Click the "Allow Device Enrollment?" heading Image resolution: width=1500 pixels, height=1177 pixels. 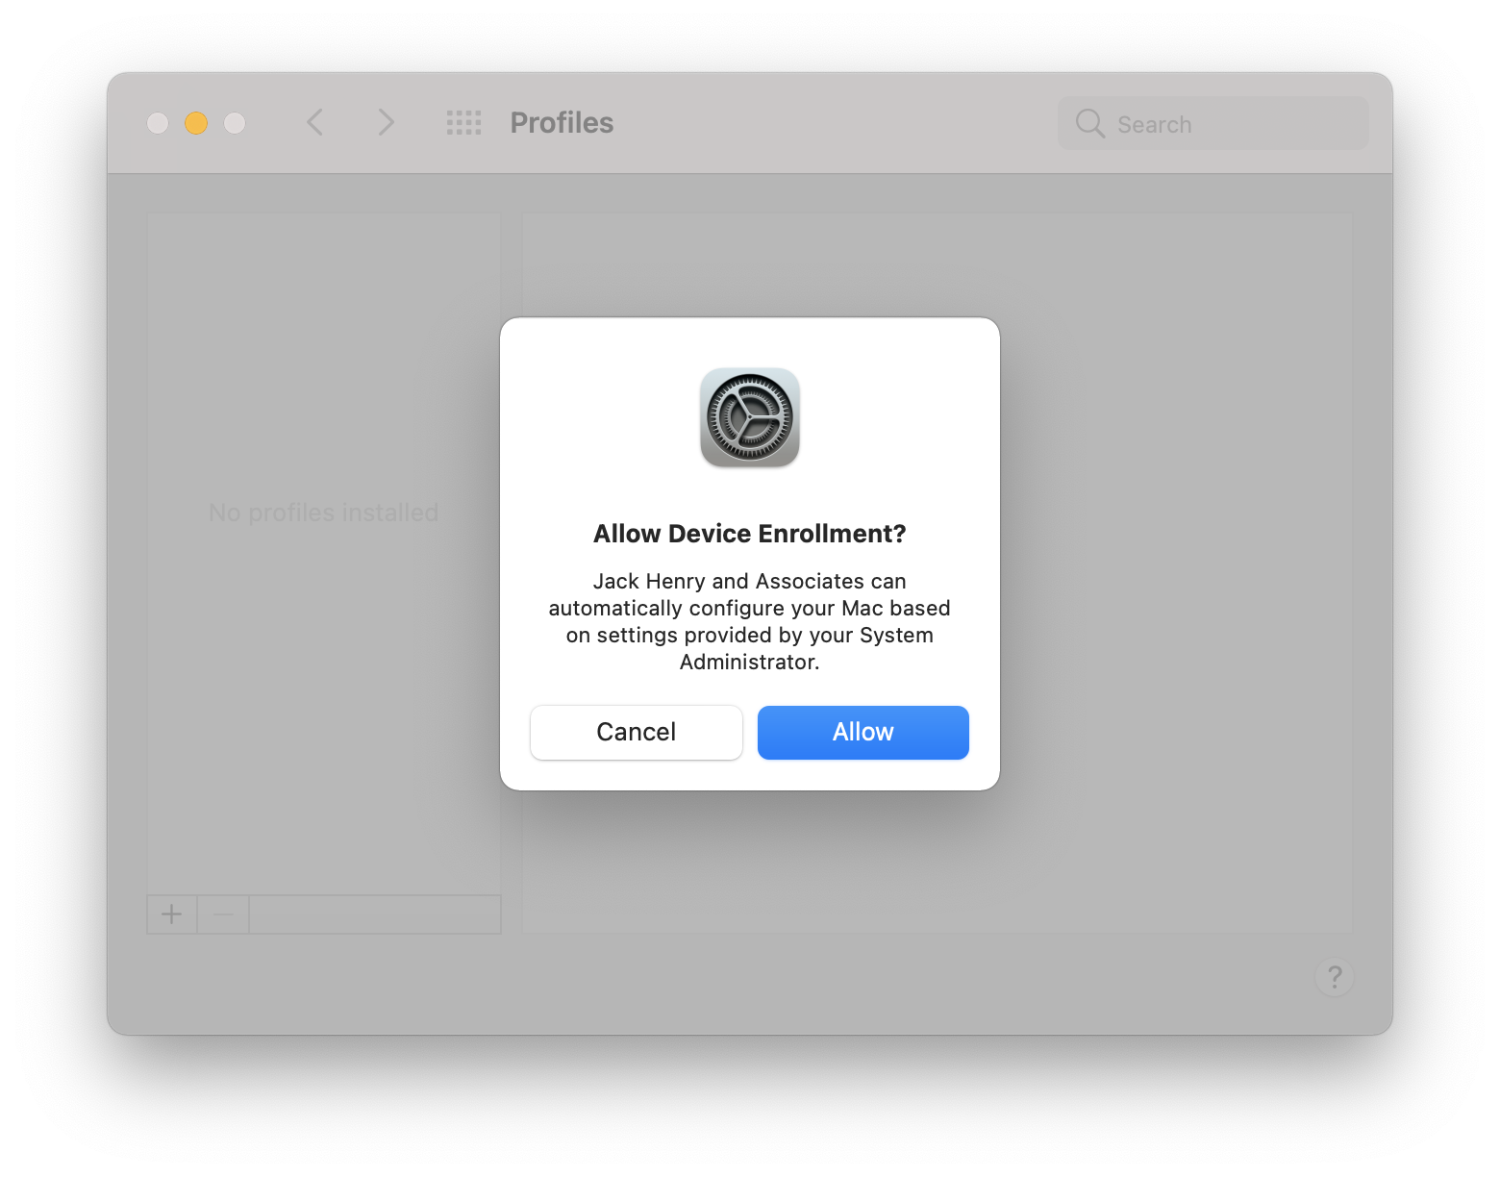click(749, 534)
